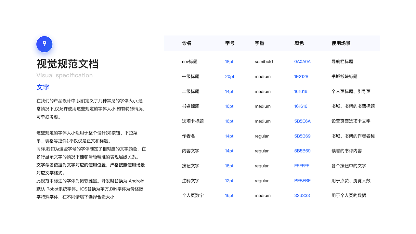Screen dimensions: 416x234
Task: Select the 注释文字 row name
Action: click(x=191, y=181)
